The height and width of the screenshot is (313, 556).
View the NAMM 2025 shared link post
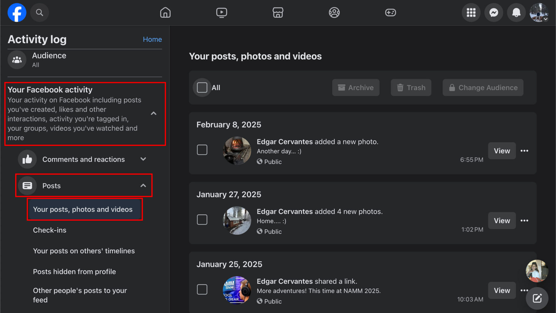click(x=502, y=290)
